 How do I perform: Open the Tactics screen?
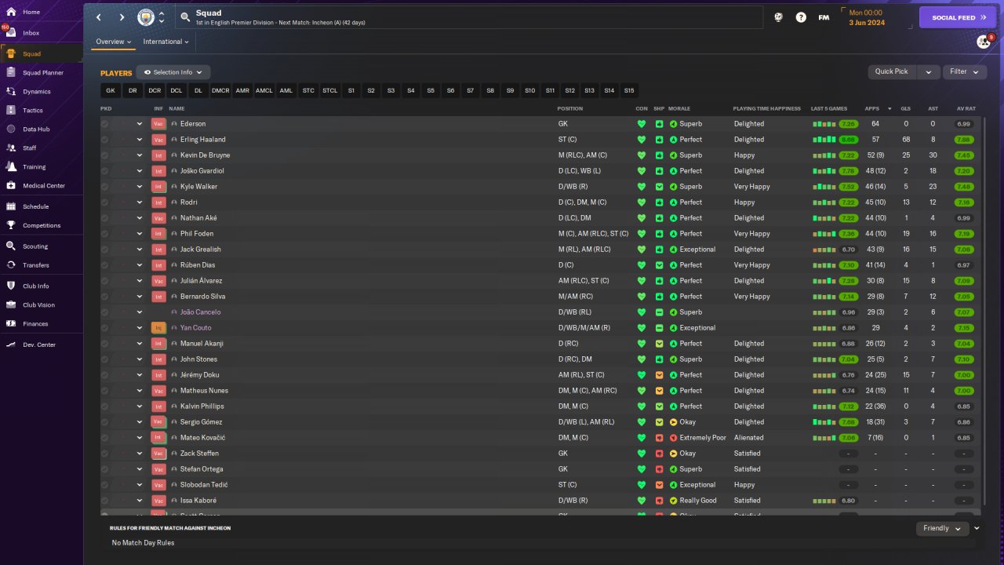(33, 110)
